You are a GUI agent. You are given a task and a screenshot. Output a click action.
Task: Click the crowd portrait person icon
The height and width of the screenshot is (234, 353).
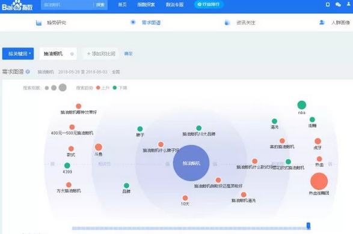tap(322, 22)
